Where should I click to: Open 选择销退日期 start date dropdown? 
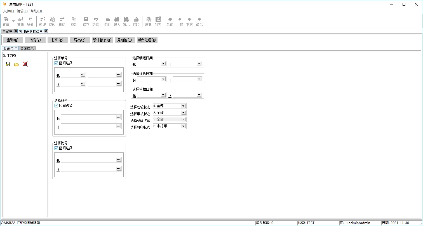[x=163, y=64]
